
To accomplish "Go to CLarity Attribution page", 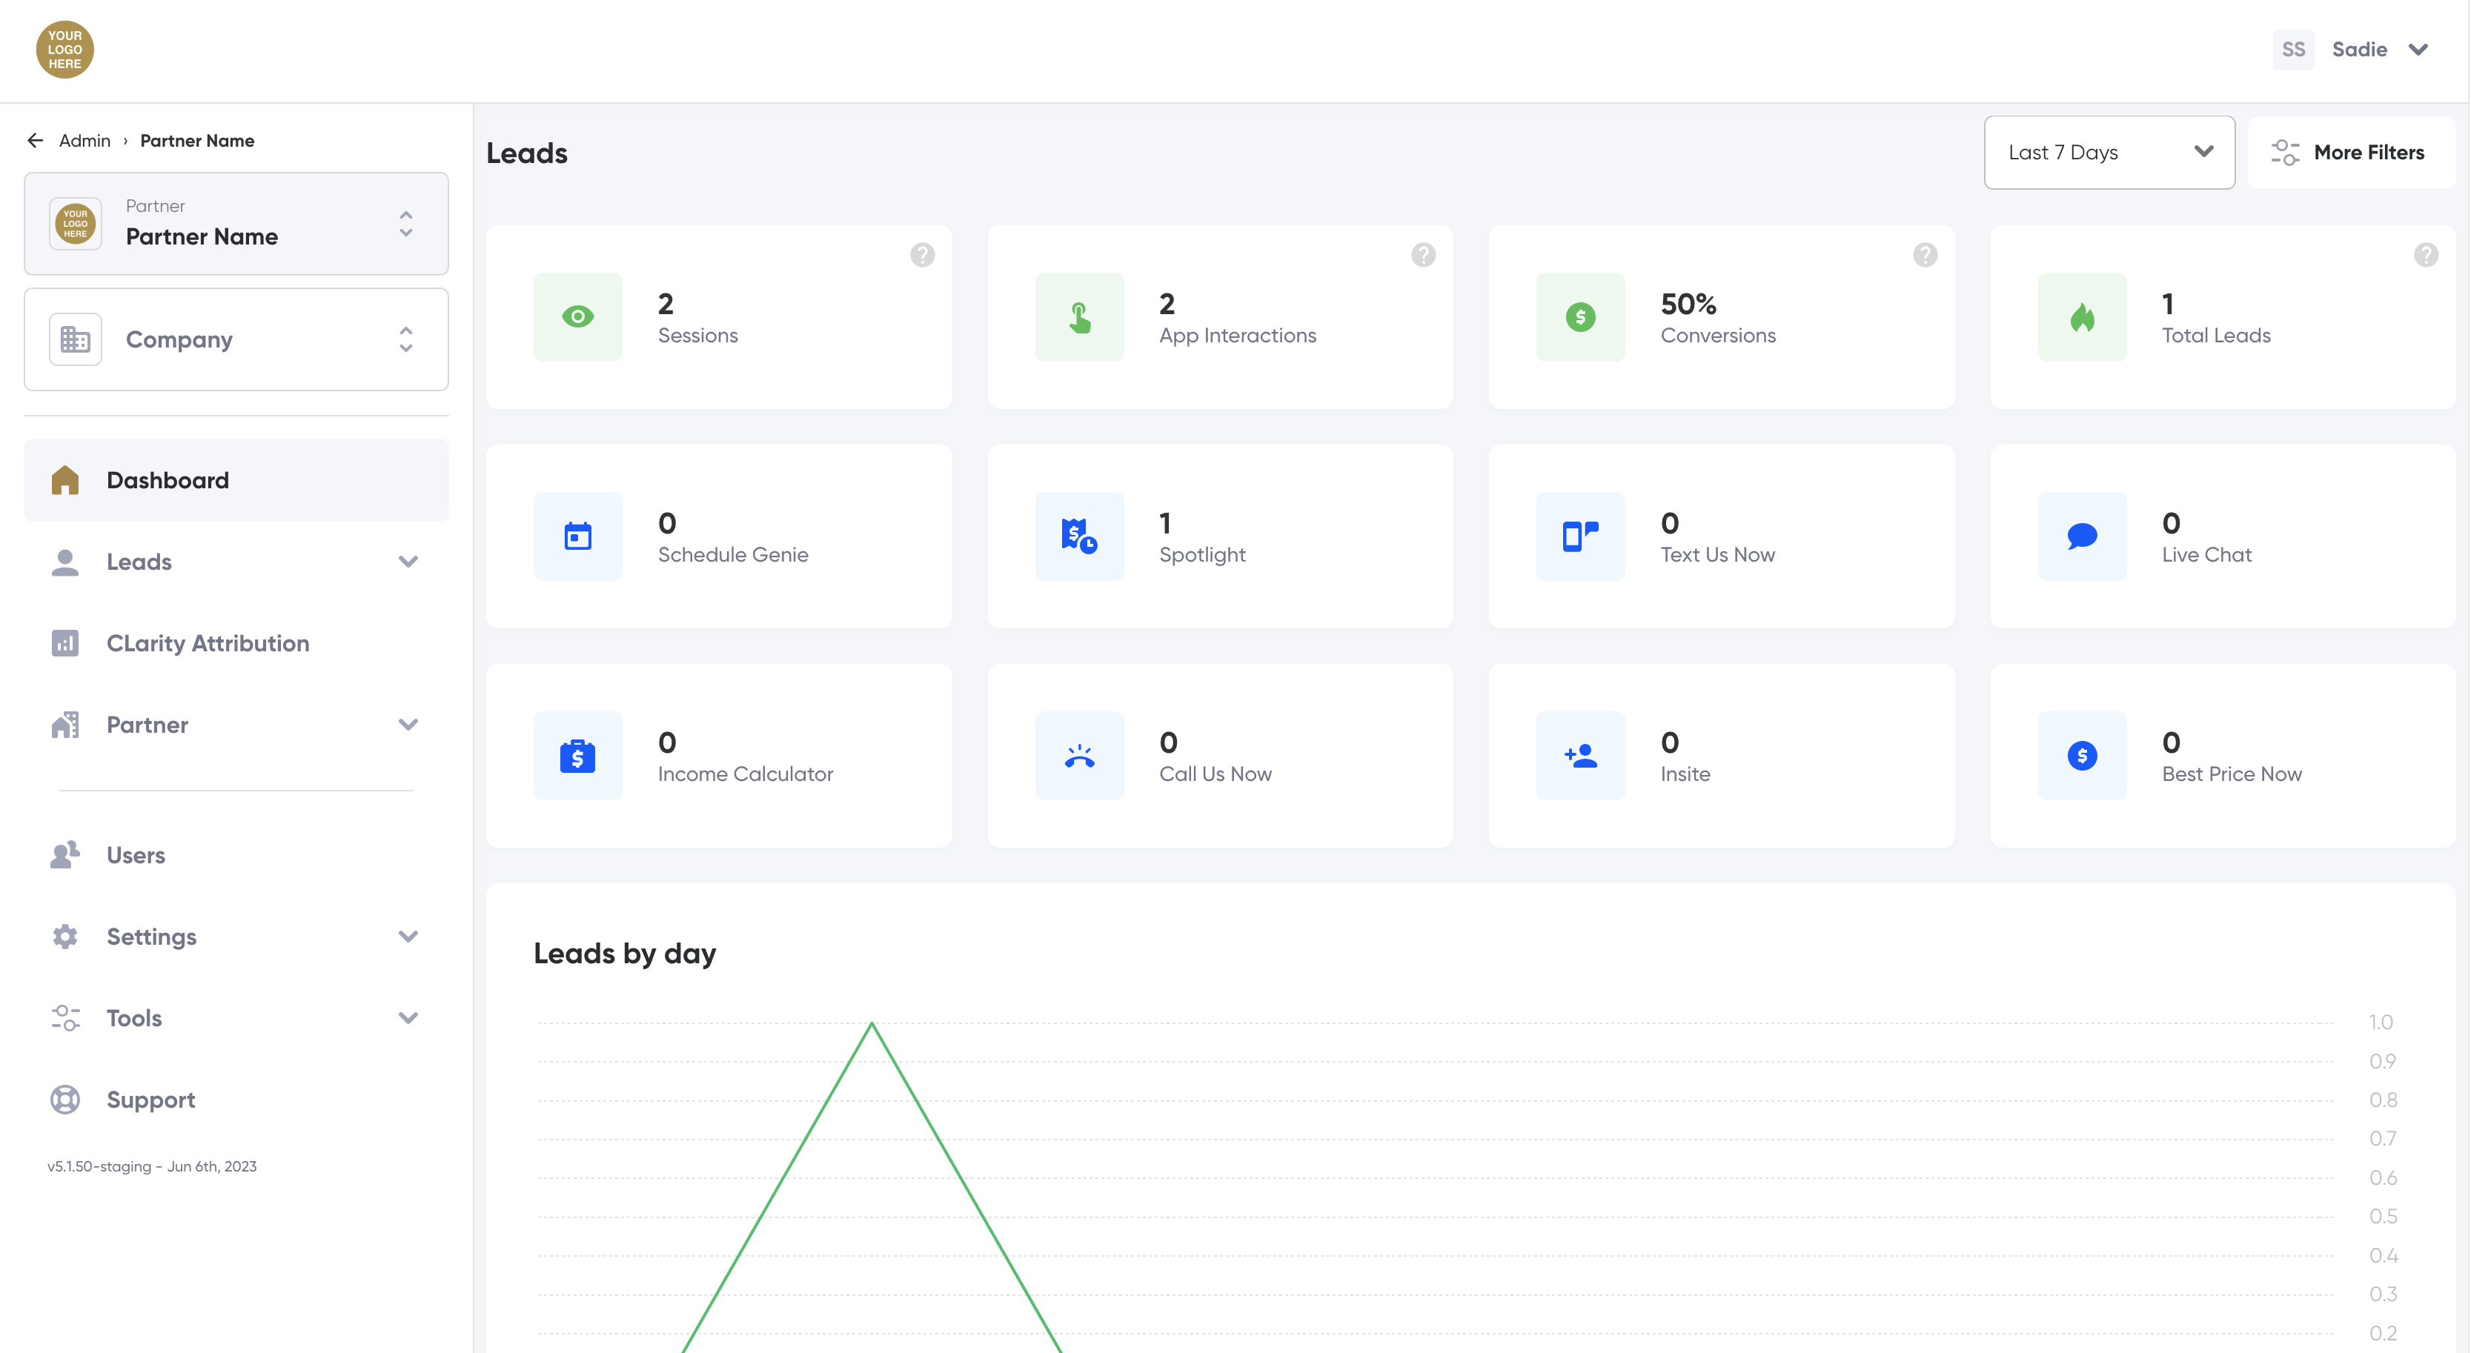I will click(x=208, y=643).
